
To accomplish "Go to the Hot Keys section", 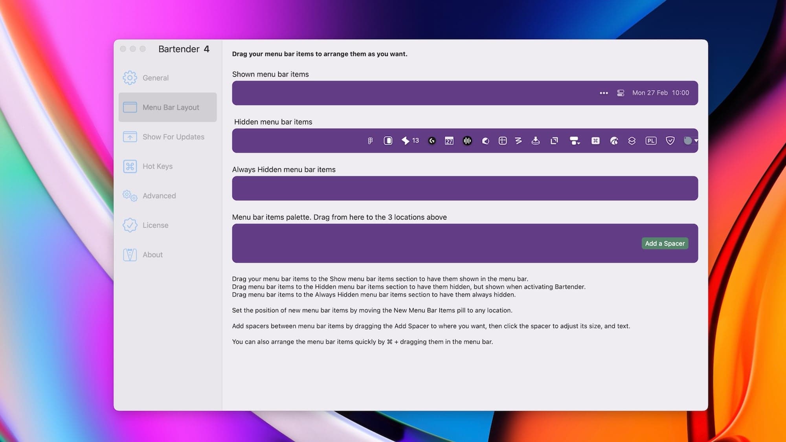I will [x=167, y=166].
